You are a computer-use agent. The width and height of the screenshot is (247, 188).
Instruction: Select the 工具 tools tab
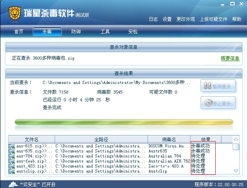[105, 32]
